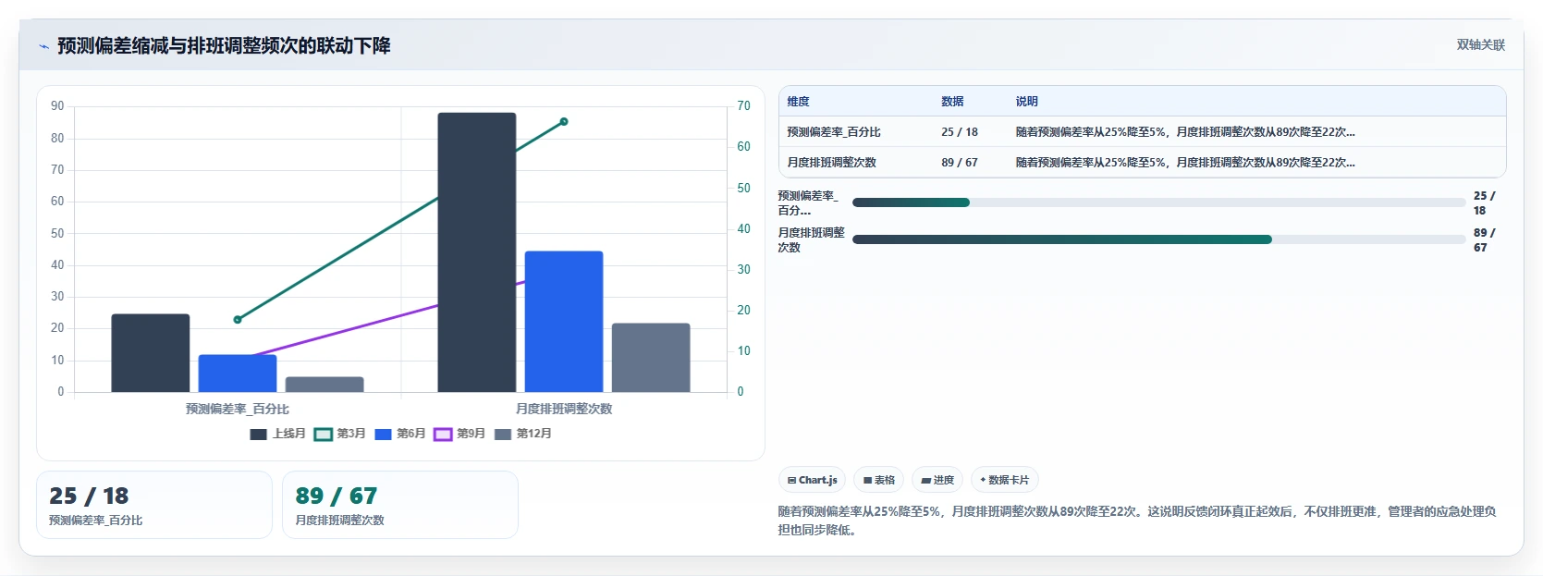Select the 表格 tag
Image resolution: width=1543 pixels, height=576 pixels.
coord(878,480)
